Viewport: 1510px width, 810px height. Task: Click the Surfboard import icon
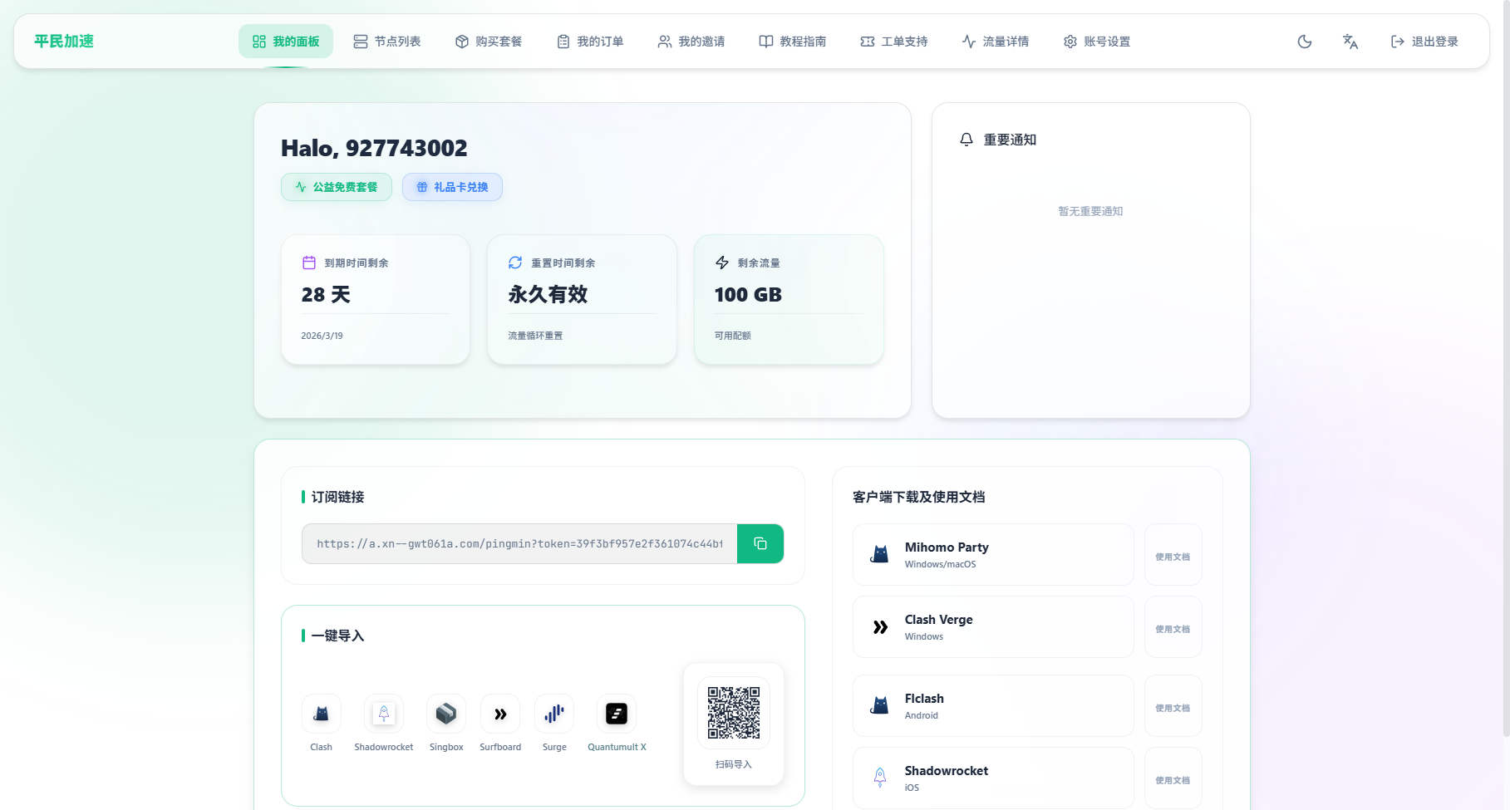tap(500, 714)
